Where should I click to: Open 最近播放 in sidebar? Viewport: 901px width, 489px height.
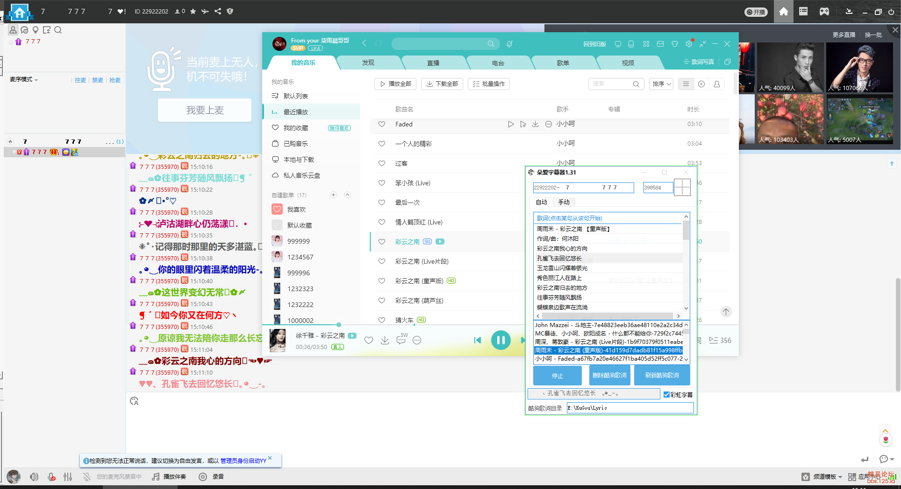[x=311, y=112]
